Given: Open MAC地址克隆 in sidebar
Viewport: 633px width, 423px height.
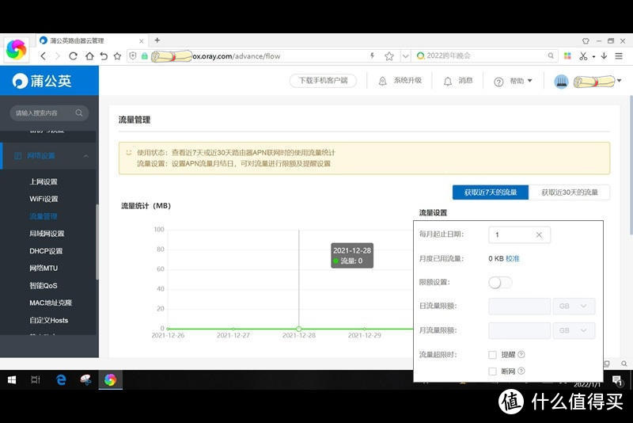Looking at the screenshot, I should pyautogui.click(x=51, y=303).
